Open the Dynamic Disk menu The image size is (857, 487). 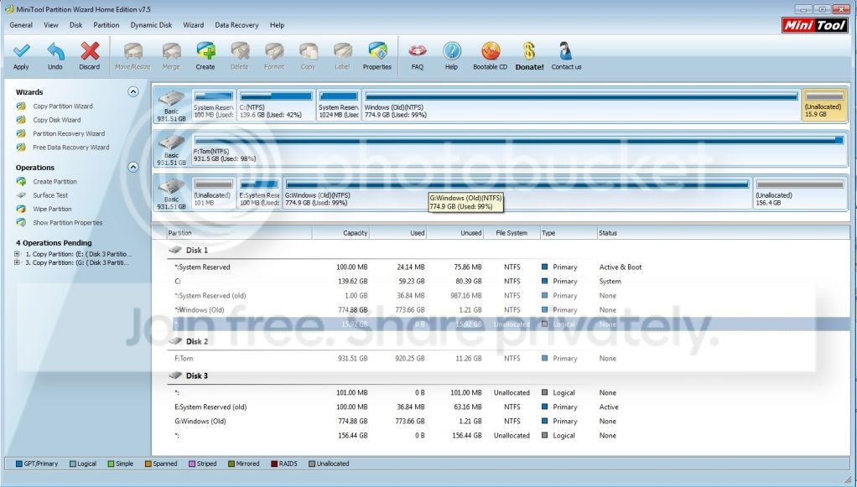coord(151,25)
